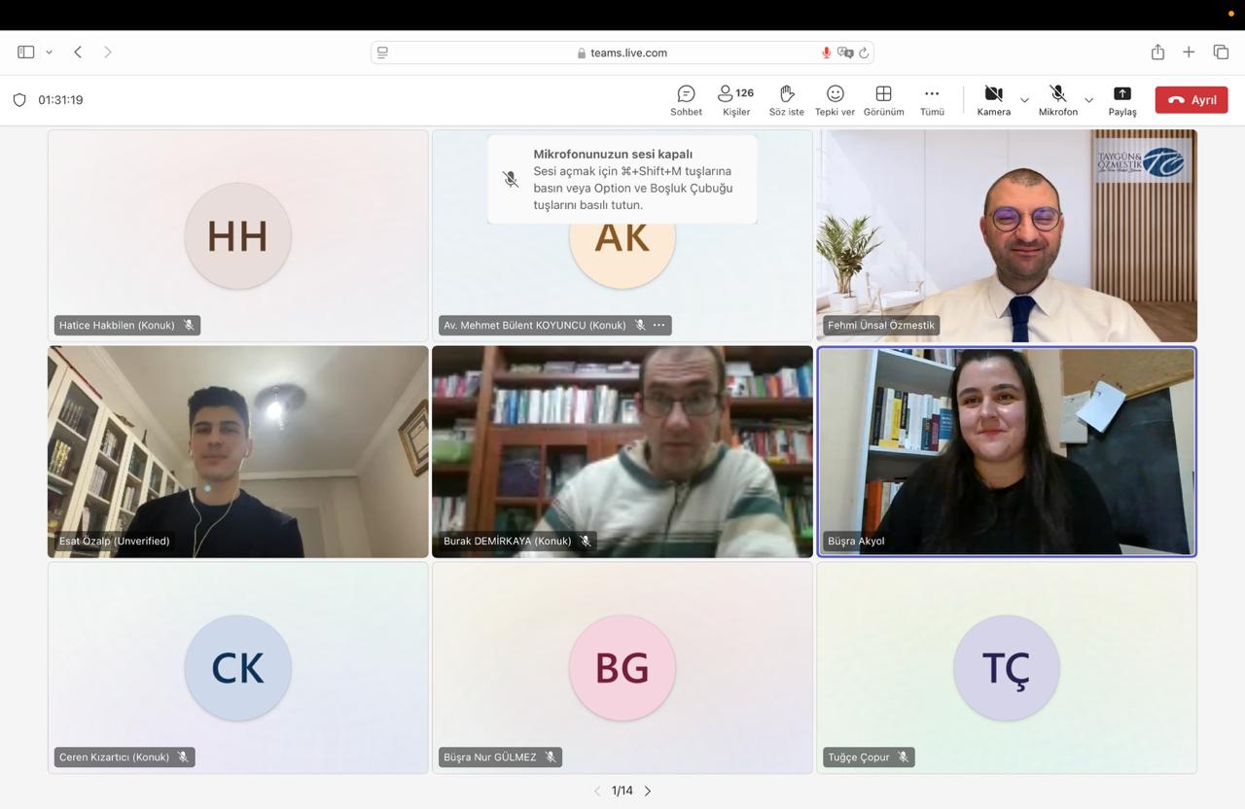
Task: Go back in browser history
Action: point(78,53)
